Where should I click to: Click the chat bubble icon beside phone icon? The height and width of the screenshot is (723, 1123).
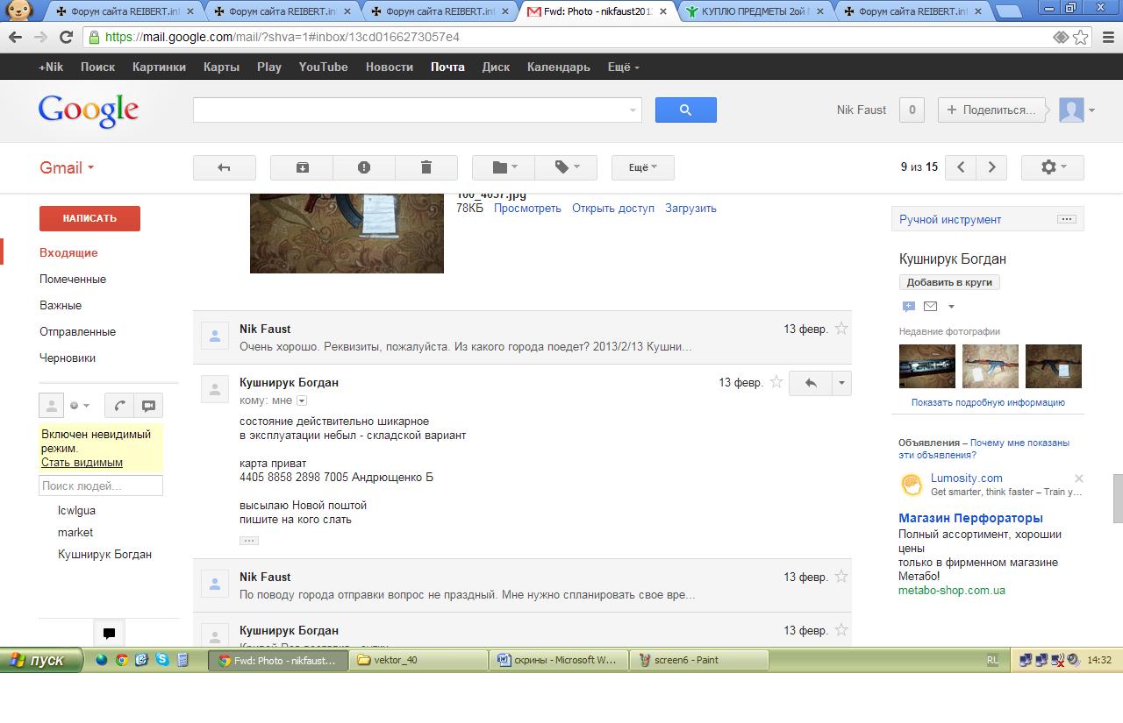click(x=148, y=406)
